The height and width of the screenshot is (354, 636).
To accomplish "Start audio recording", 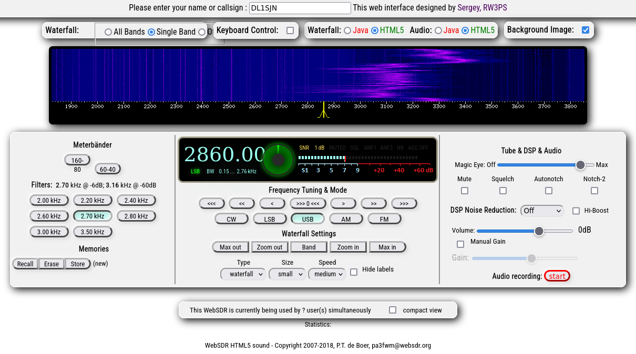I will [557, 276].
